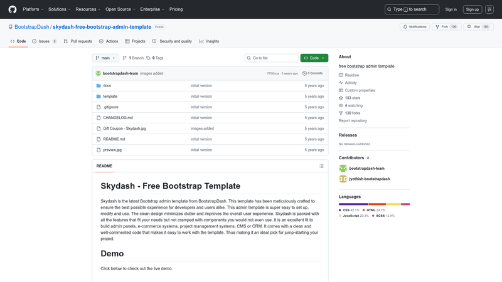
Task: Sign in to GitHub
Action: coord(451,9)
